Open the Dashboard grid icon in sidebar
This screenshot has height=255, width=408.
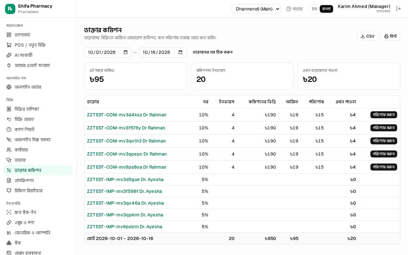coord(9,35)
